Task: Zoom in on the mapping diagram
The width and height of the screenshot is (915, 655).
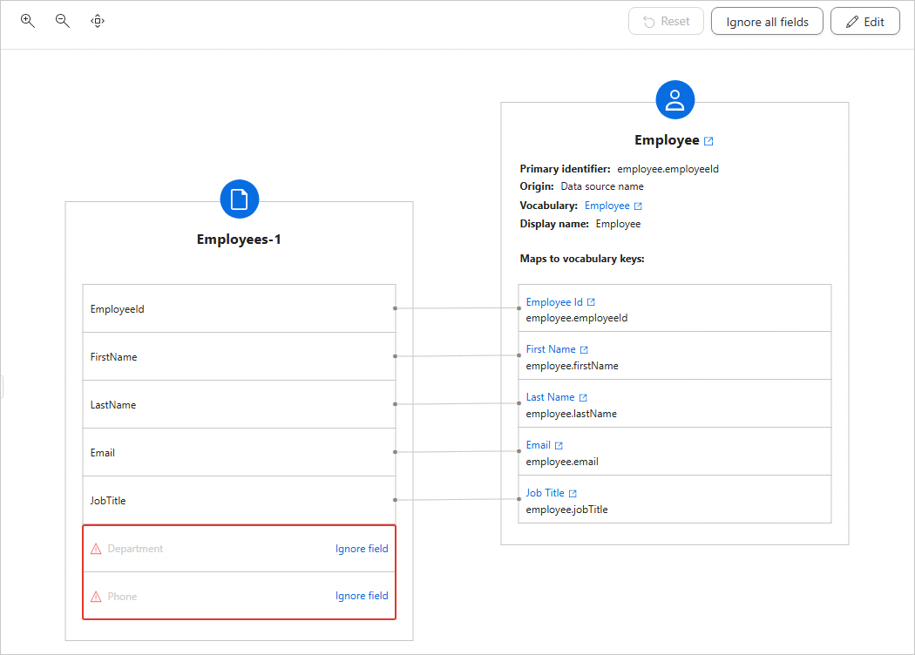Action: pos(27,21)
